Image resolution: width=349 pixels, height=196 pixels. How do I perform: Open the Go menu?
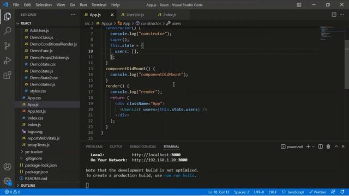pyautogui.click(x=73, y=5)
